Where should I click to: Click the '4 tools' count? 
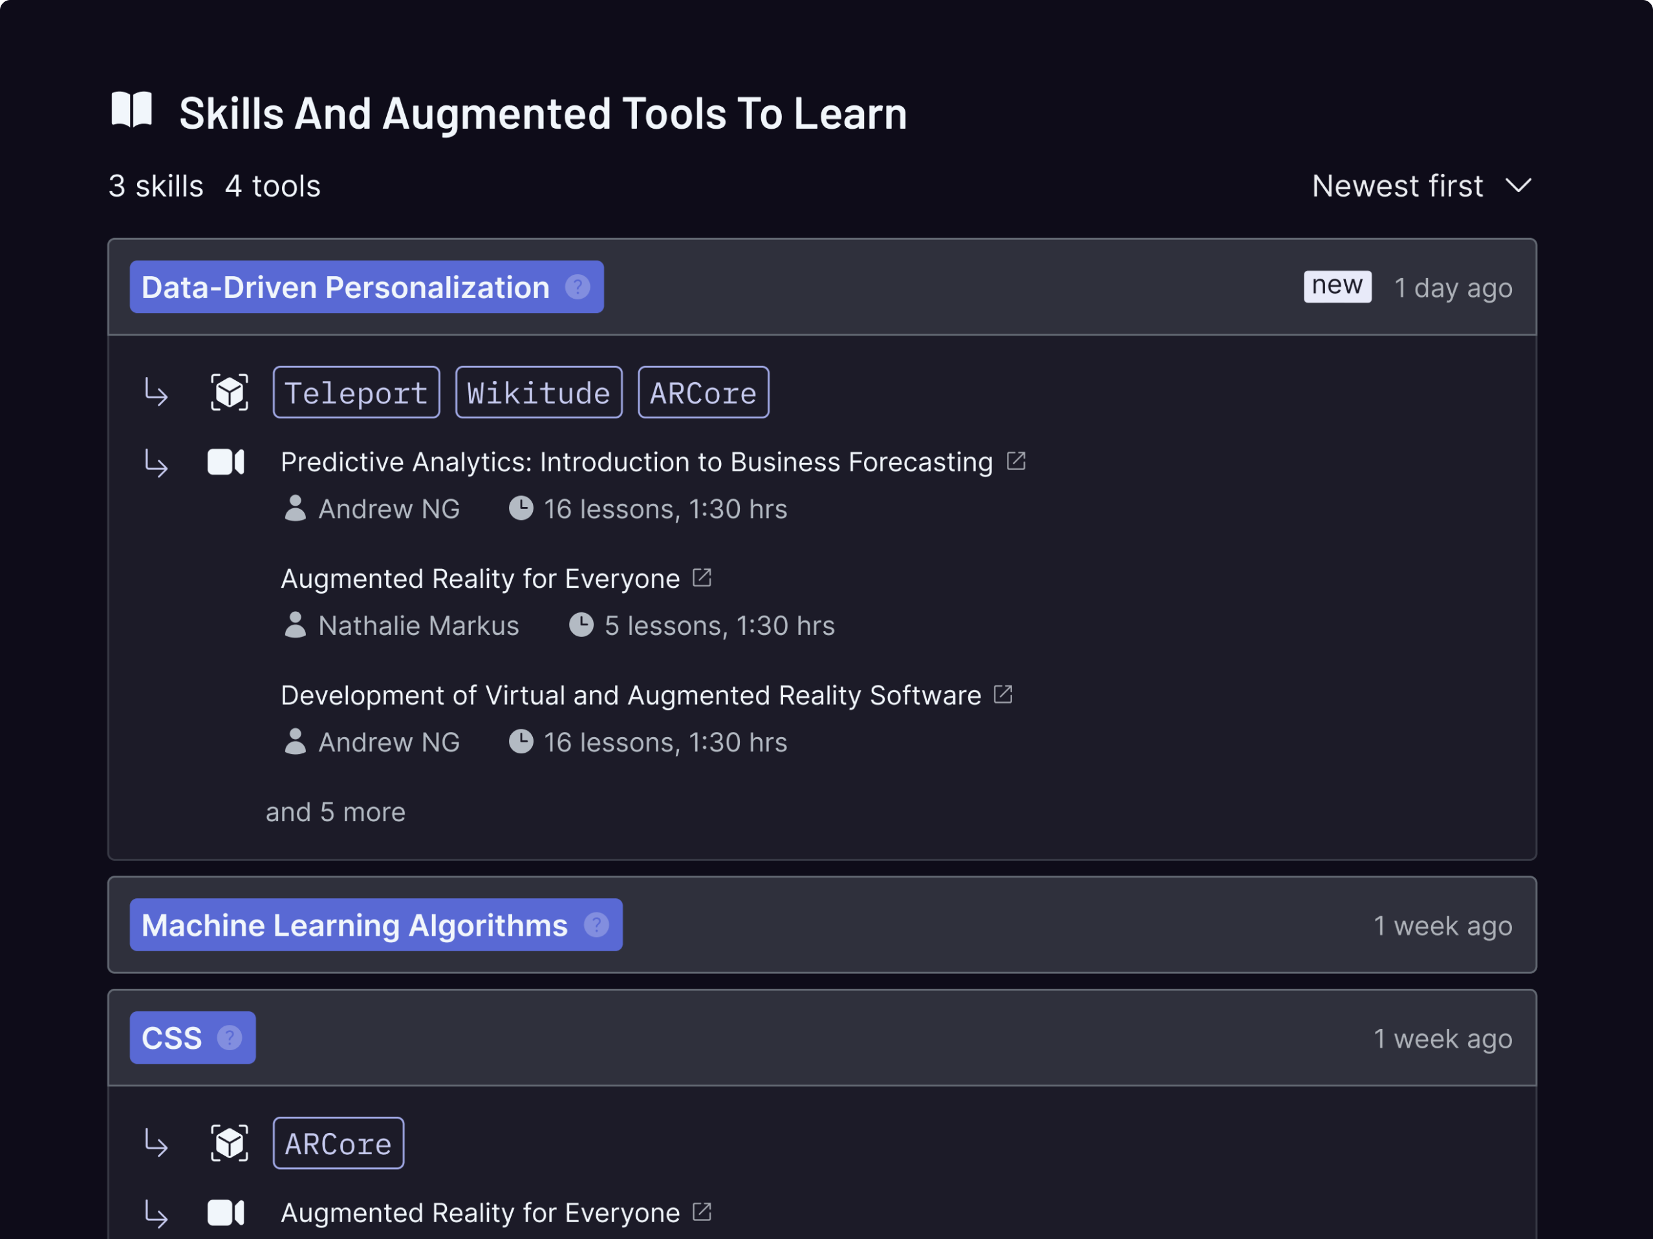[x=273, y=186]
